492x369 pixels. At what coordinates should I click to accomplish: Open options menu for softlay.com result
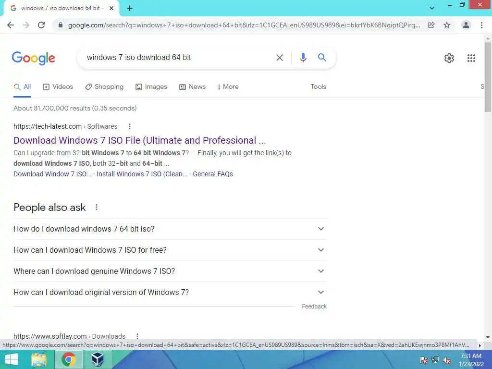pos(137,336)
